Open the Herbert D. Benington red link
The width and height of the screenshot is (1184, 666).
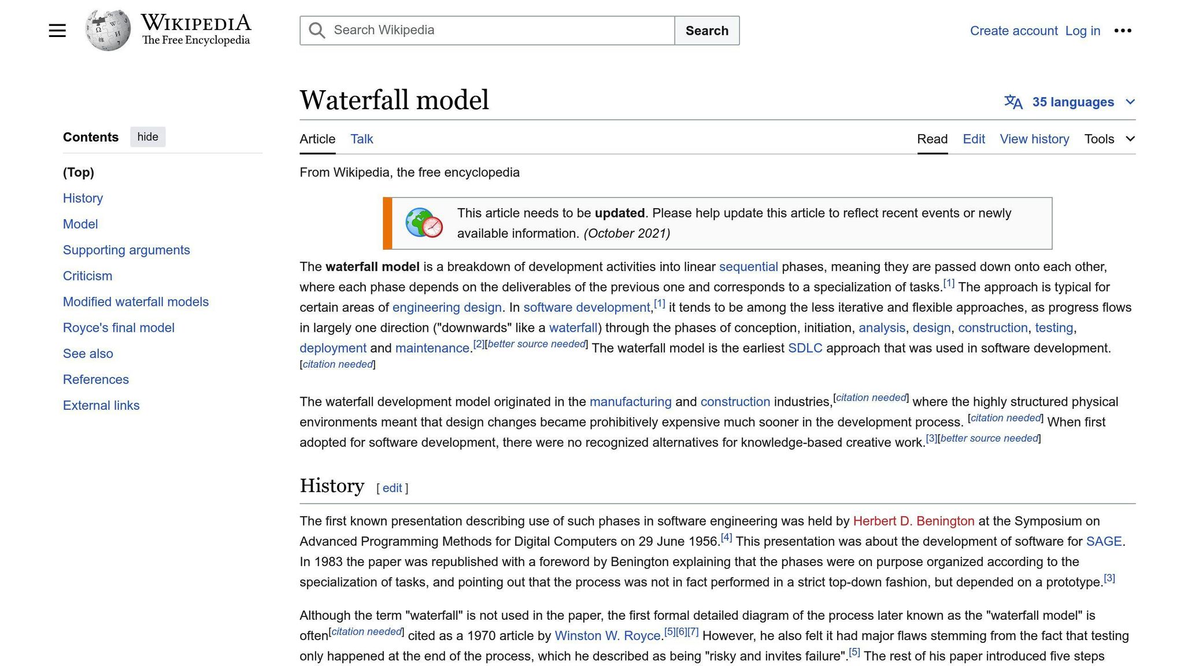click(x=913, y=521)
